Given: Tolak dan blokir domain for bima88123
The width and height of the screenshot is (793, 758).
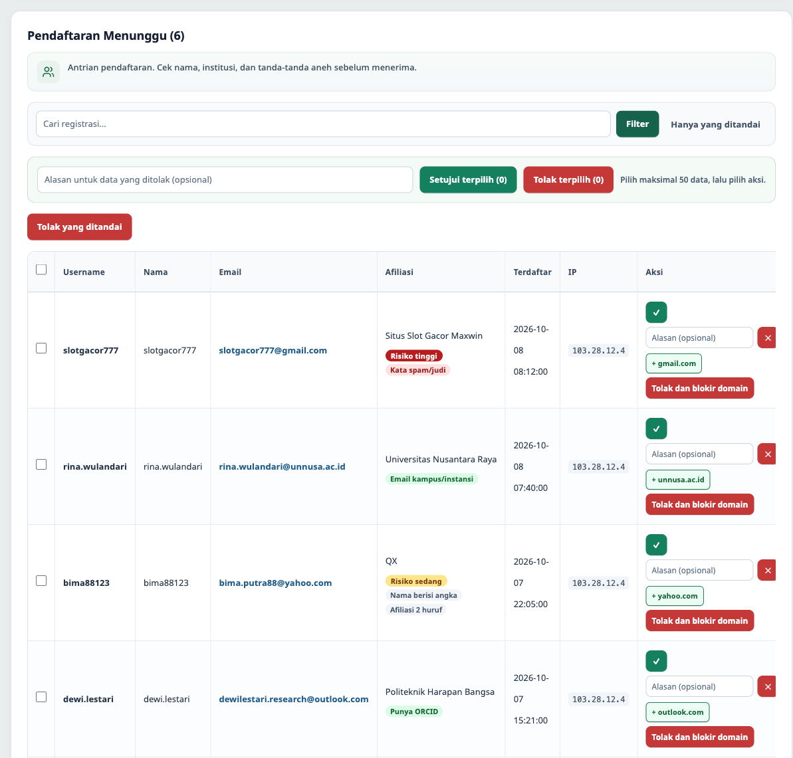Looking at the screenshot, I should point(699,620).
